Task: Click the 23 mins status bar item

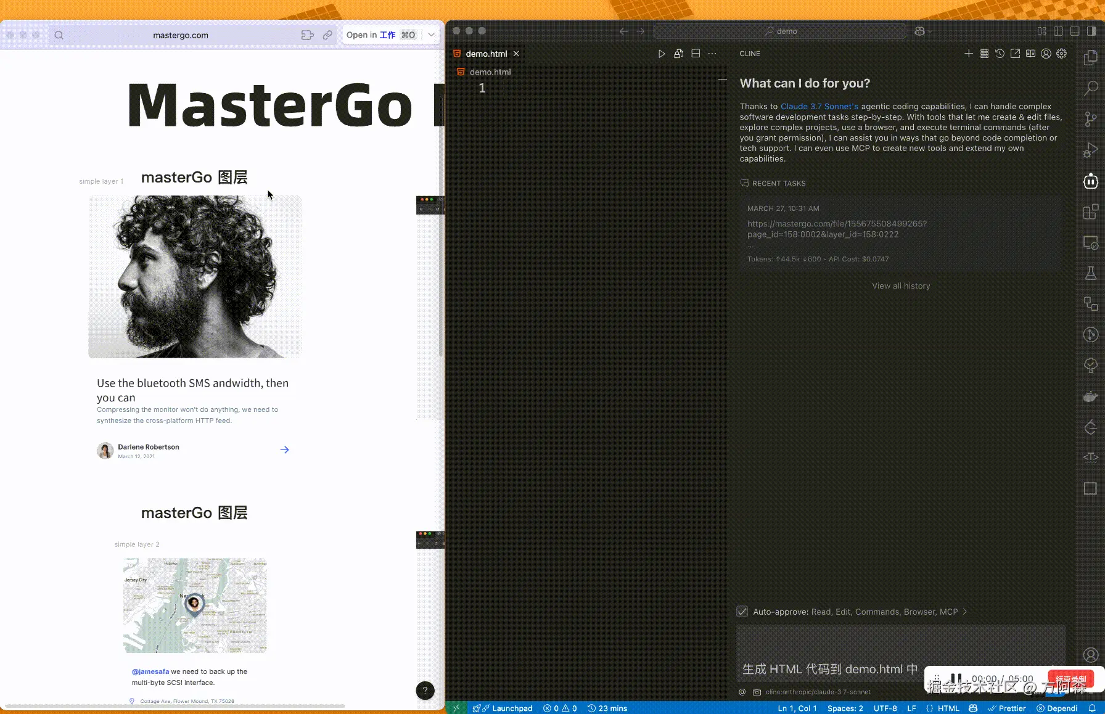Action: (x=607, y=708)
